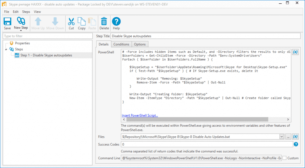Open the View menu
Viewport: 305px width, 168px height.
(x=37, y=12)
